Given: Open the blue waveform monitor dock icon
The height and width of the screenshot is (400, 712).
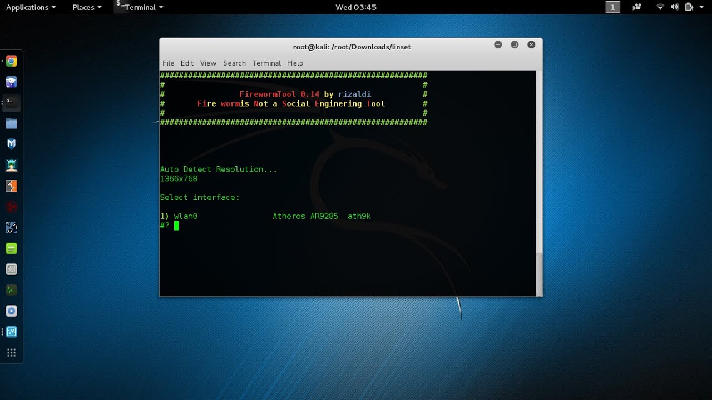Looking at the screenshot, I should click(11, 332).
